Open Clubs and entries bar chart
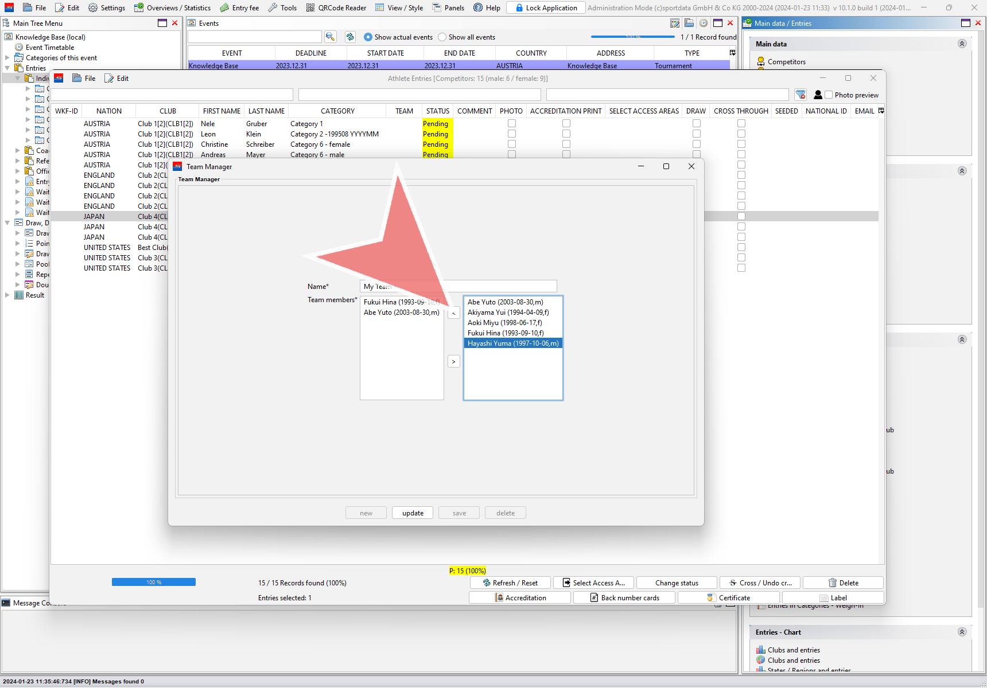987x688 pixels. tap(761, 650)
